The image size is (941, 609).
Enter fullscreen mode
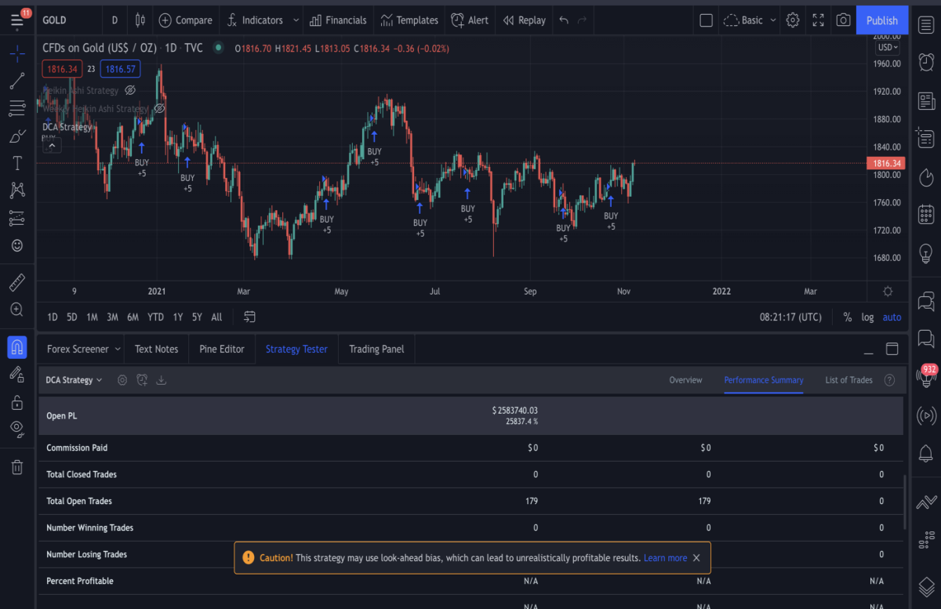coord(818,20)
